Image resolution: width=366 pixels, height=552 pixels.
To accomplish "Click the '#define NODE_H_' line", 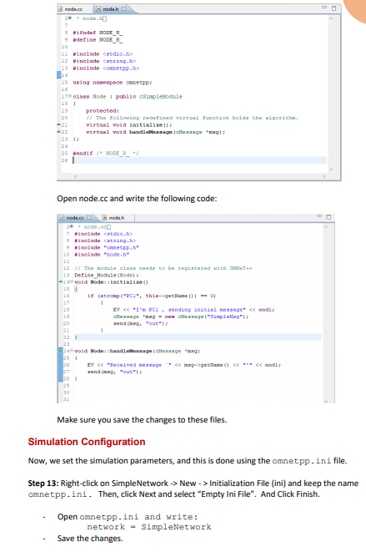I will (98, 40).
